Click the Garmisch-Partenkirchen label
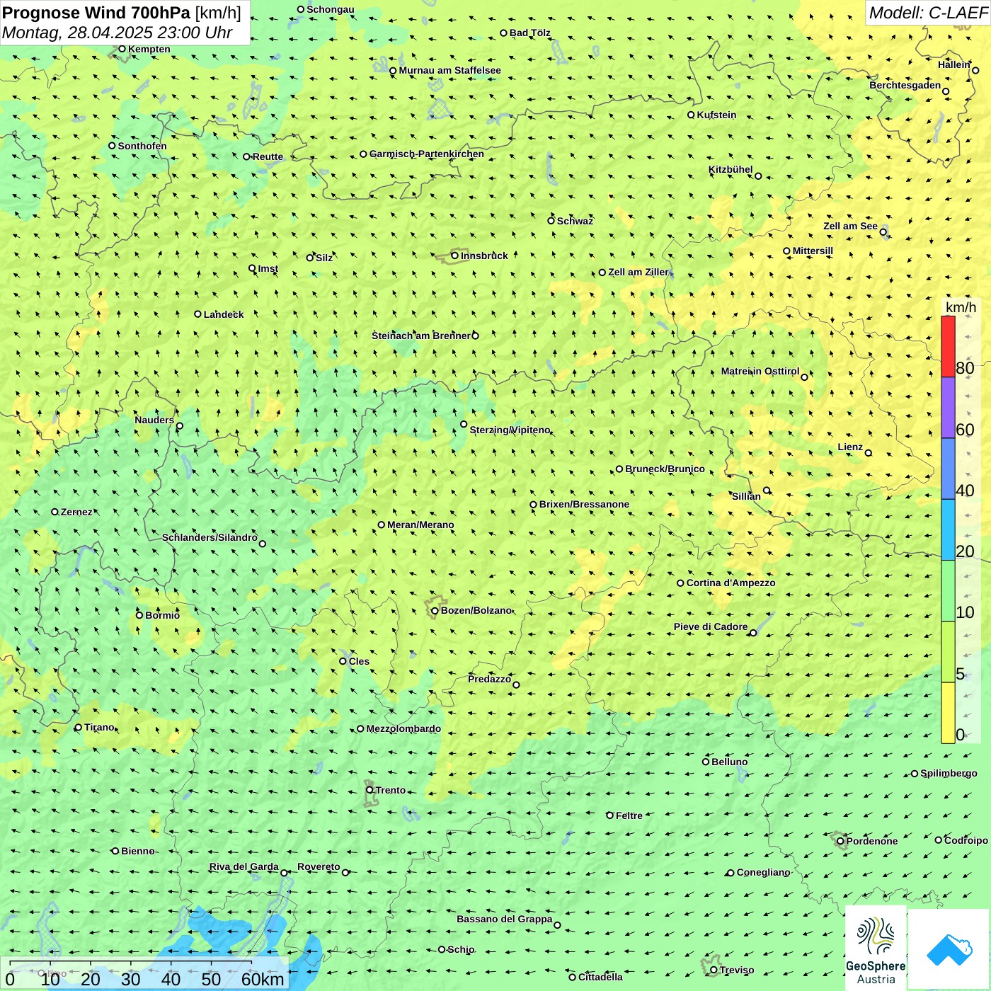The image size is (991, 991). [427, 154]
